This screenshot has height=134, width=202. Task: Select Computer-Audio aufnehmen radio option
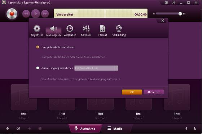click(38, 47)
